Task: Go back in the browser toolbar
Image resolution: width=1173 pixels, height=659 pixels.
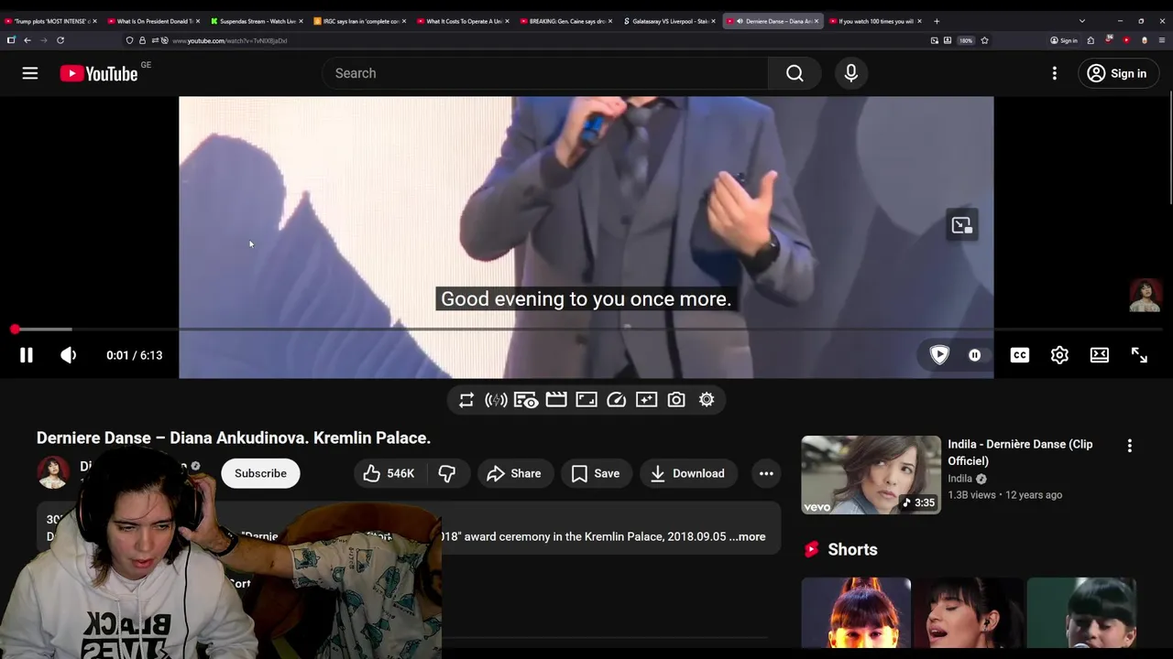Action: [27, 40]
